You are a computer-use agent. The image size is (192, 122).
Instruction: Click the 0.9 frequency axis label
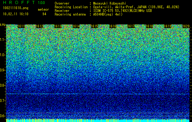point(3,70)
